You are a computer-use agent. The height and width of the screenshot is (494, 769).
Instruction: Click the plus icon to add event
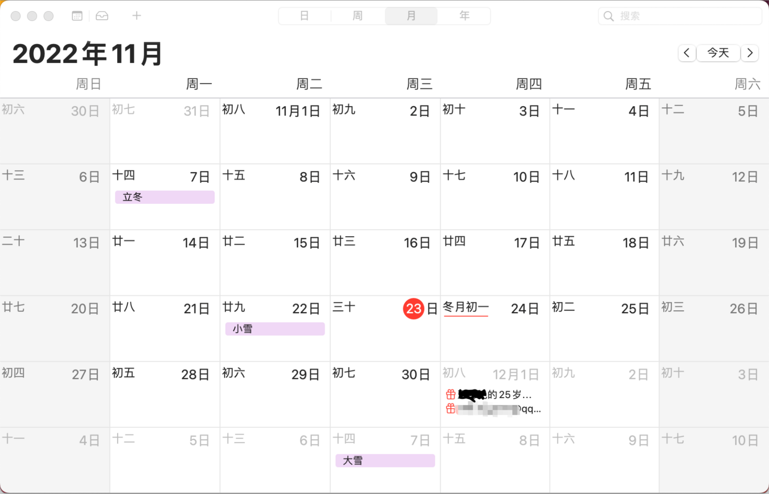(137, 16)
